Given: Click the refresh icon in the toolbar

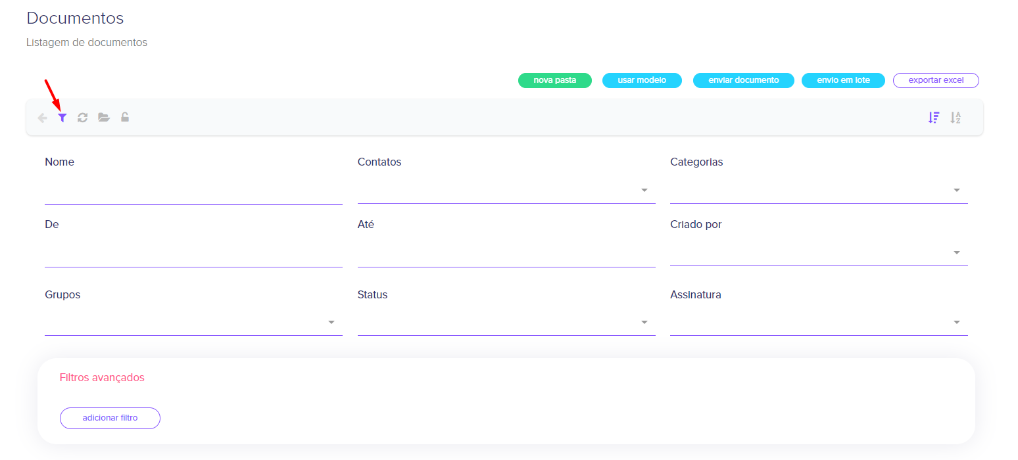Looking at the screenshot, I should point(82,118).
